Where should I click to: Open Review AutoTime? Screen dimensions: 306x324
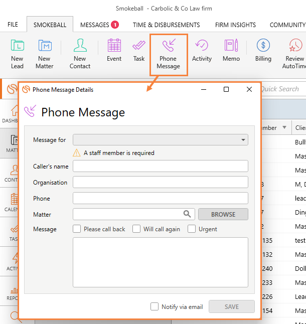point(294,54)
